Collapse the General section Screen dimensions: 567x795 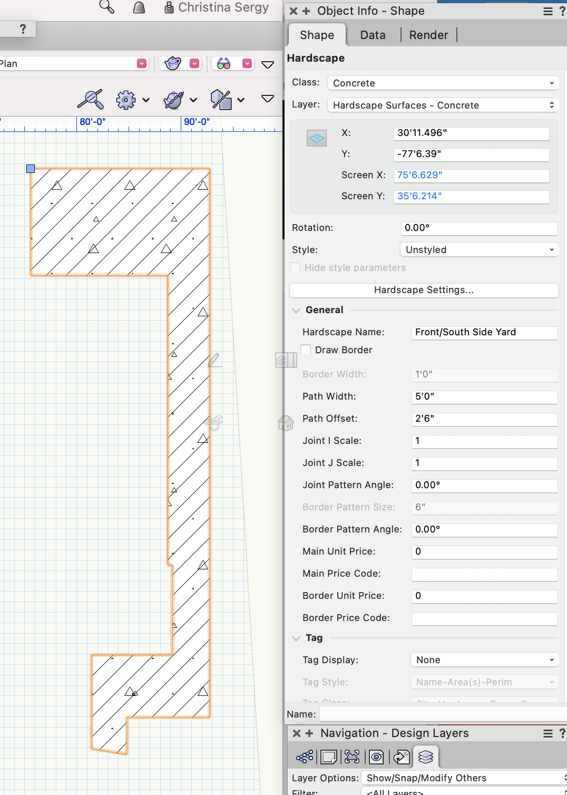pos(296,311)
